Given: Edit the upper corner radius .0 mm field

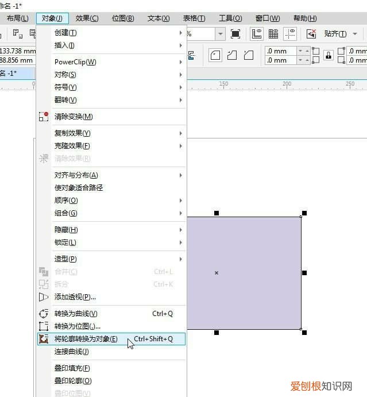Looking at the screenshot, I should point(281,51).
